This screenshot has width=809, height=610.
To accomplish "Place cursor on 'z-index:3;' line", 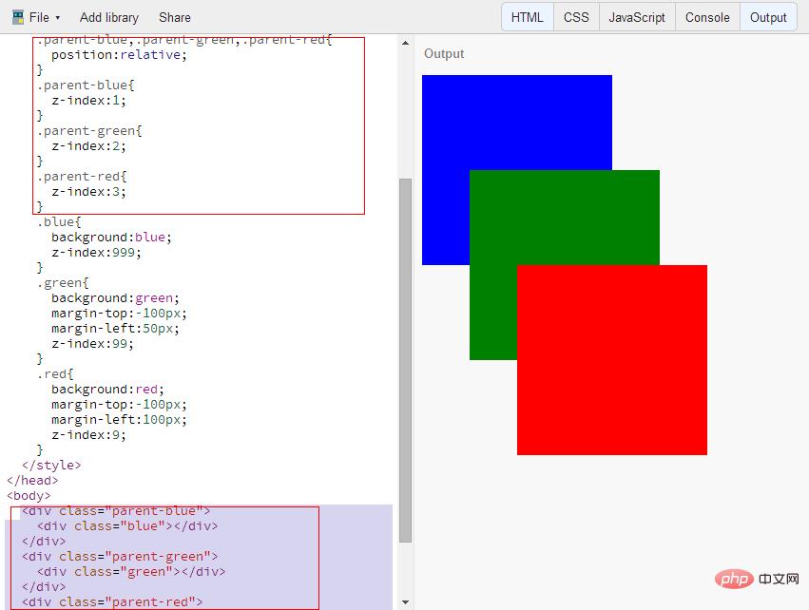I will click(x=88, y=191).
